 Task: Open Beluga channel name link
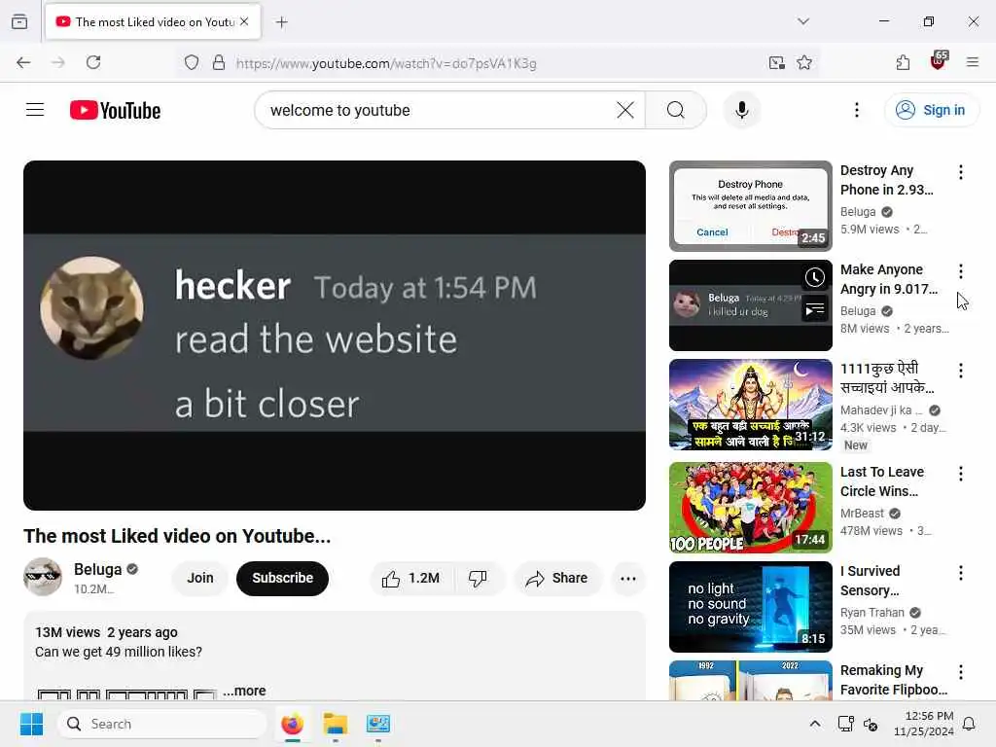98,569
